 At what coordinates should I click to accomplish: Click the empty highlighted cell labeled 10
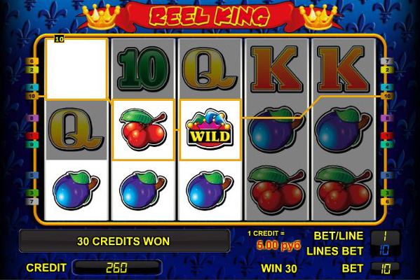click(76, 69)
